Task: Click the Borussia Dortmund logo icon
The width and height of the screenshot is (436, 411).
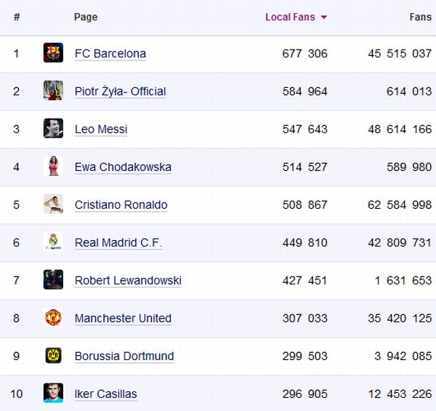Action: tap(53, 356)
